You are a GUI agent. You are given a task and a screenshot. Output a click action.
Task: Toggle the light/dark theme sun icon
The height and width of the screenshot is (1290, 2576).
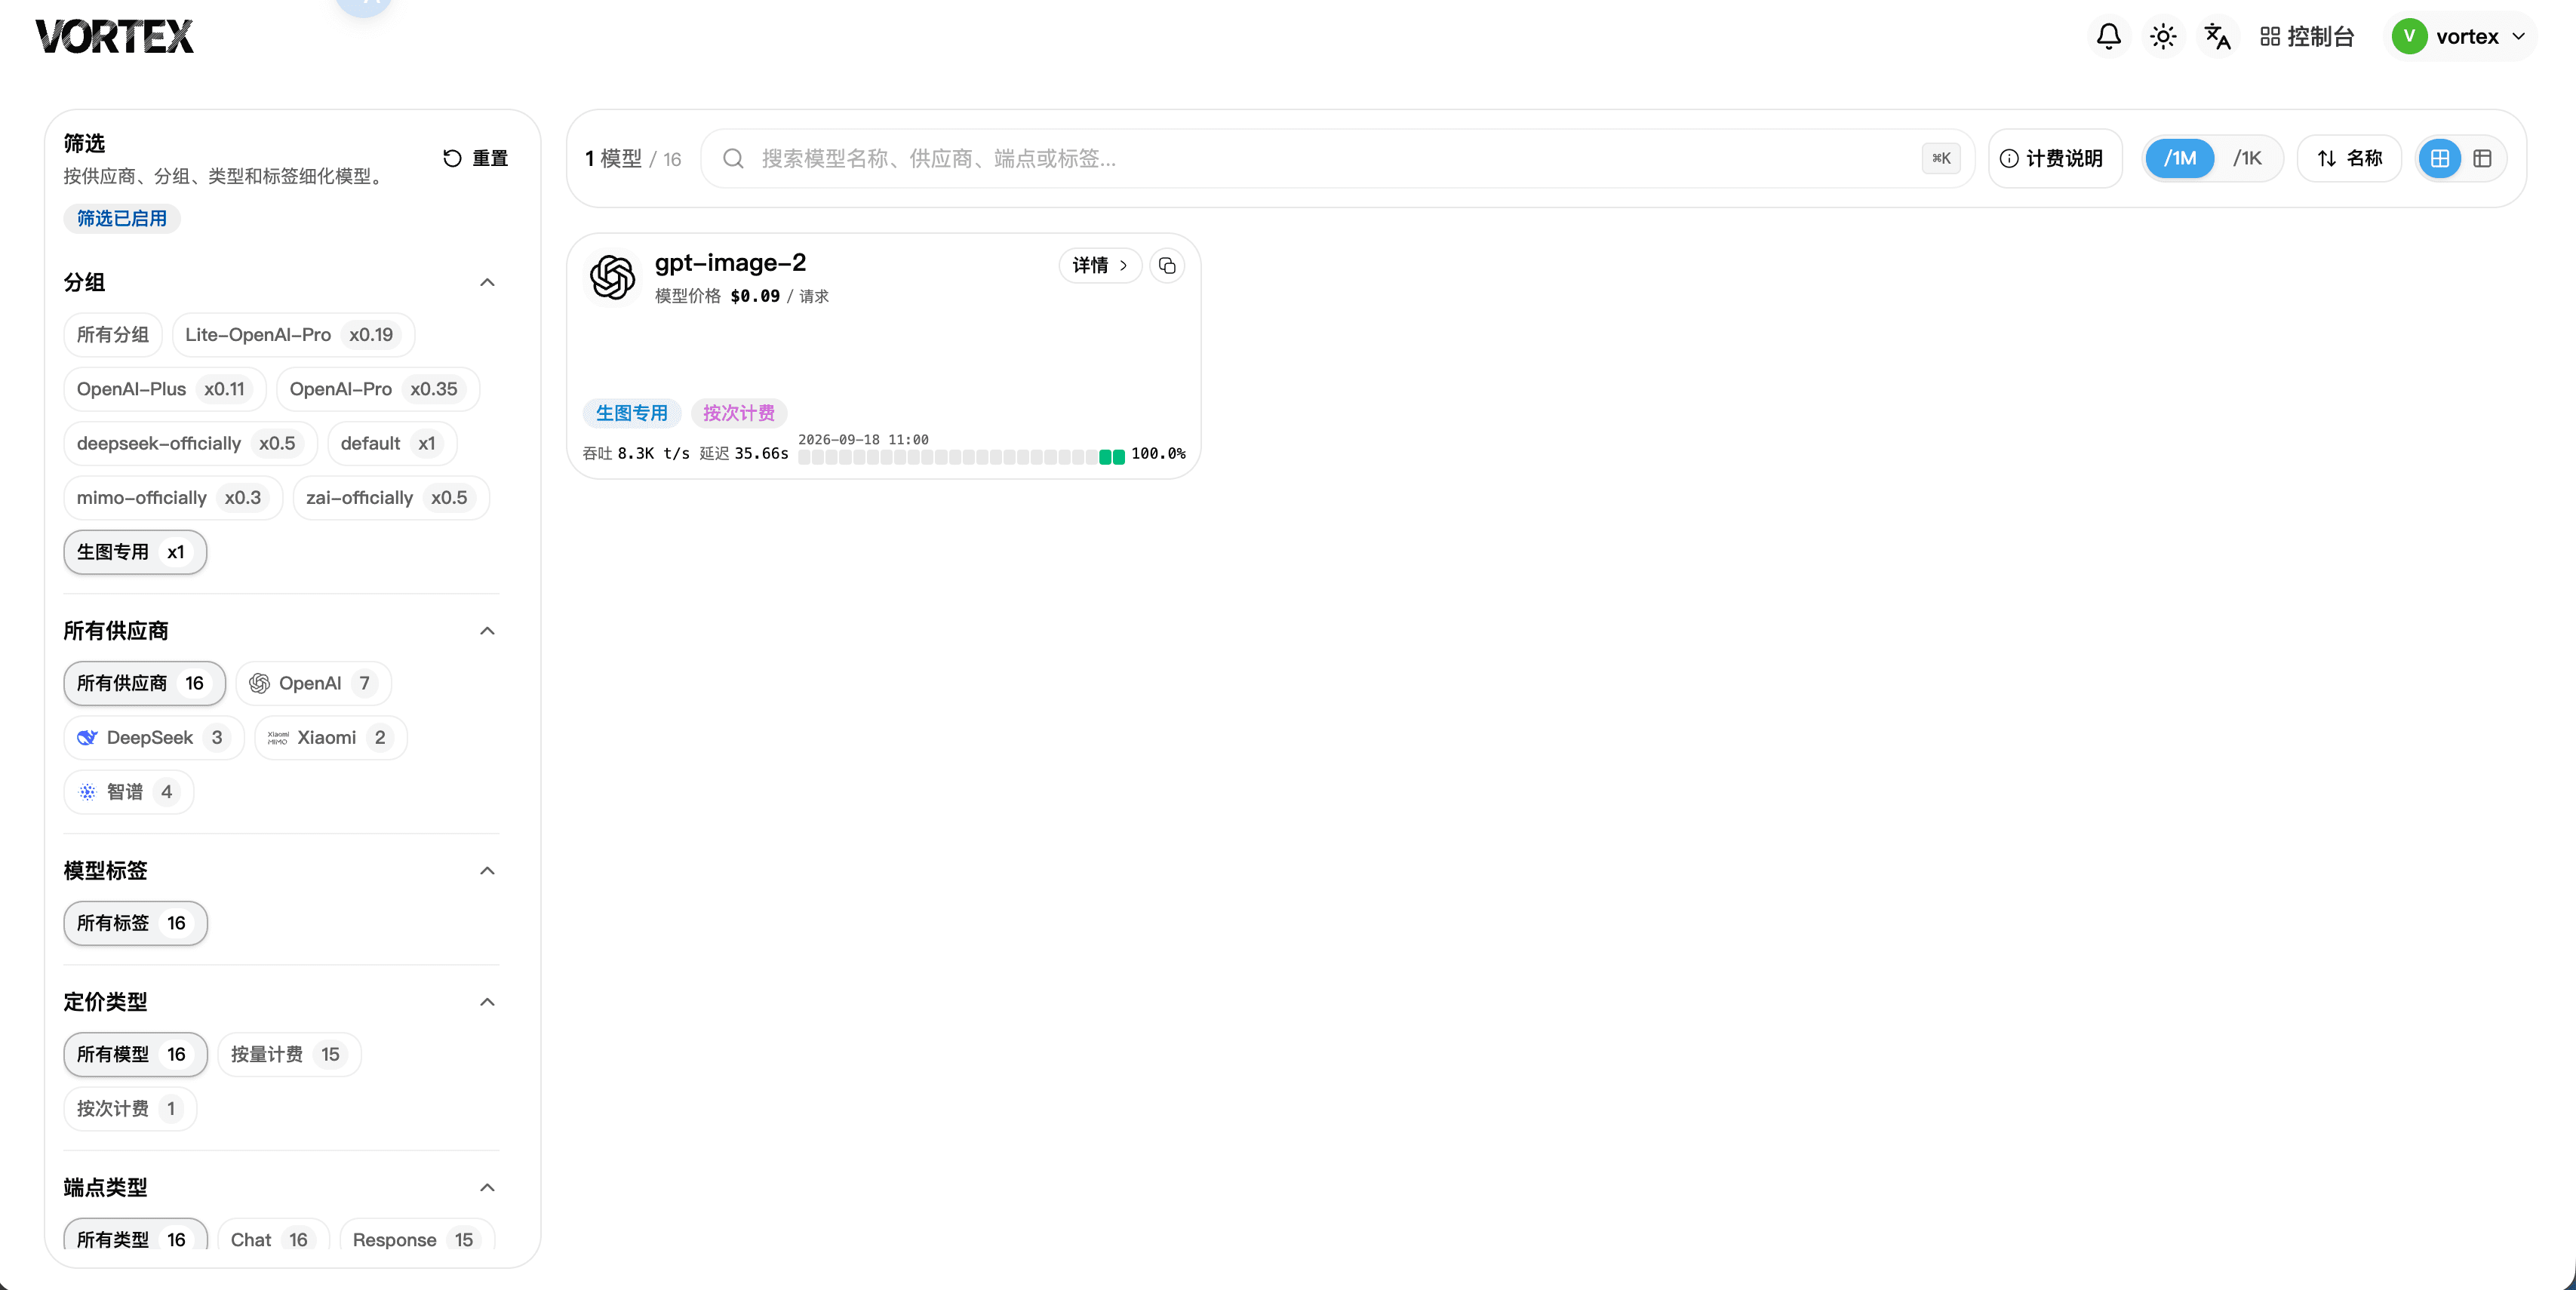(x=2162, y=37)
